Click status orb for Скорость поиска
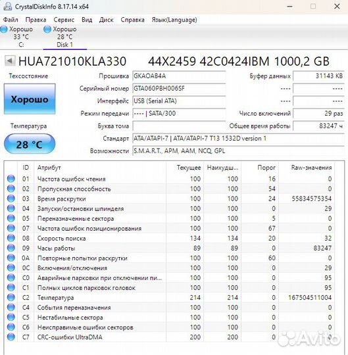 pos(11,238)
